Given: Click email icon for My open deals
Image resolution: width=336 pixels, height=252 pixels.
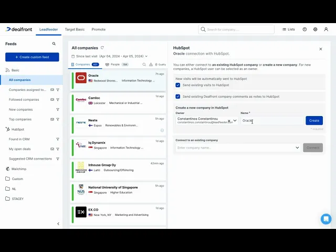Looking at the screenshot, I should coord(52,149).
